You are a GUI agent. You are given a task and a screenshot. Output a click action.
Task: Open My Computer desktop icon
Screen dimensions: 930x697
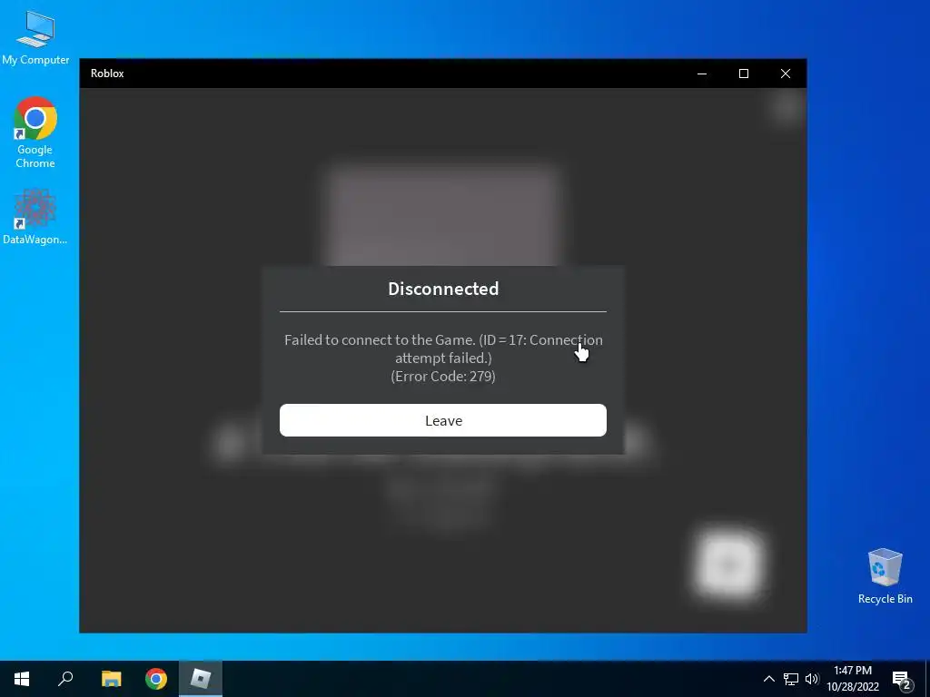pyautogui.click(x=35, y=38)
